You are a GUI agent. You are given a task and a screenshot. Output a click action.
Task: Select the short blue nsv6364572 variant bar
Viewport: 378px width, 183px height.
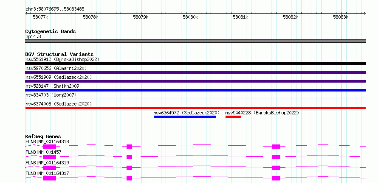[x=185, y=117]
